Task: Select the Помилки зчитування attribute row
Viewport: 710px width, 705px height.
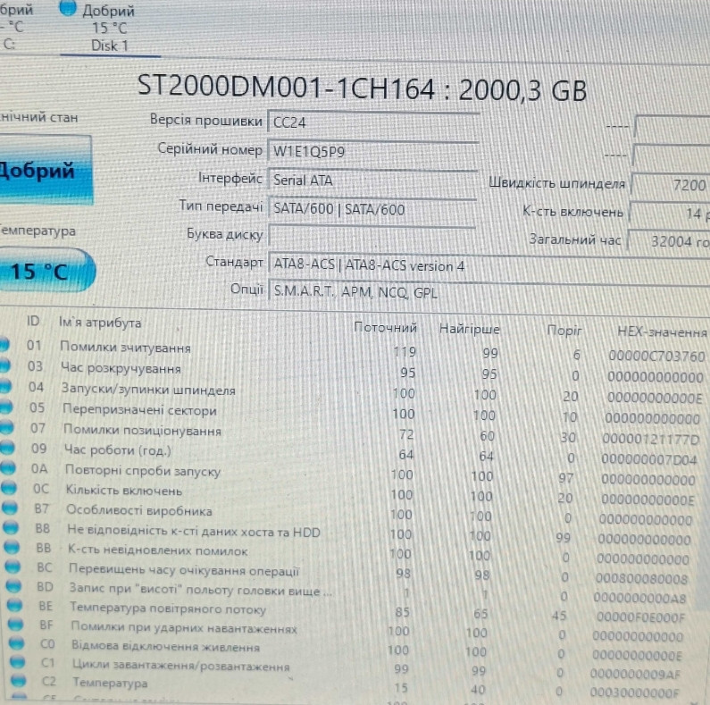Action: (x=353, y=349)
